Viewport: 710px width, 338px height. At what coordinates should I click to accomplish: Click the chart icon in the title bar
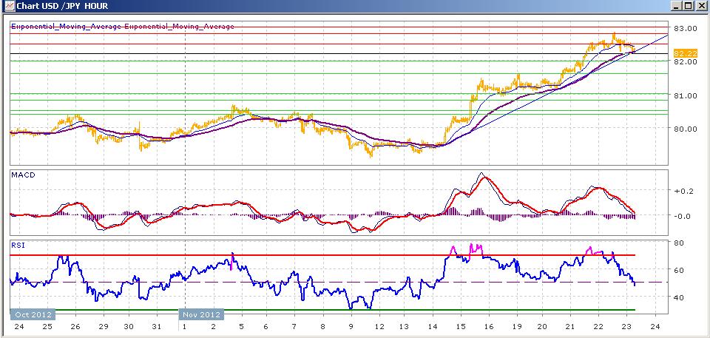(x=8, y=6)
